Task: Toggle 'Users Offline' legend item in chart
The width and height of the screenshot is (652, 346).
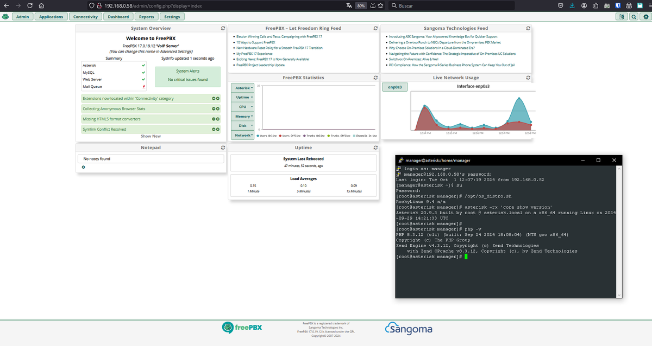Action: [290, 136]
